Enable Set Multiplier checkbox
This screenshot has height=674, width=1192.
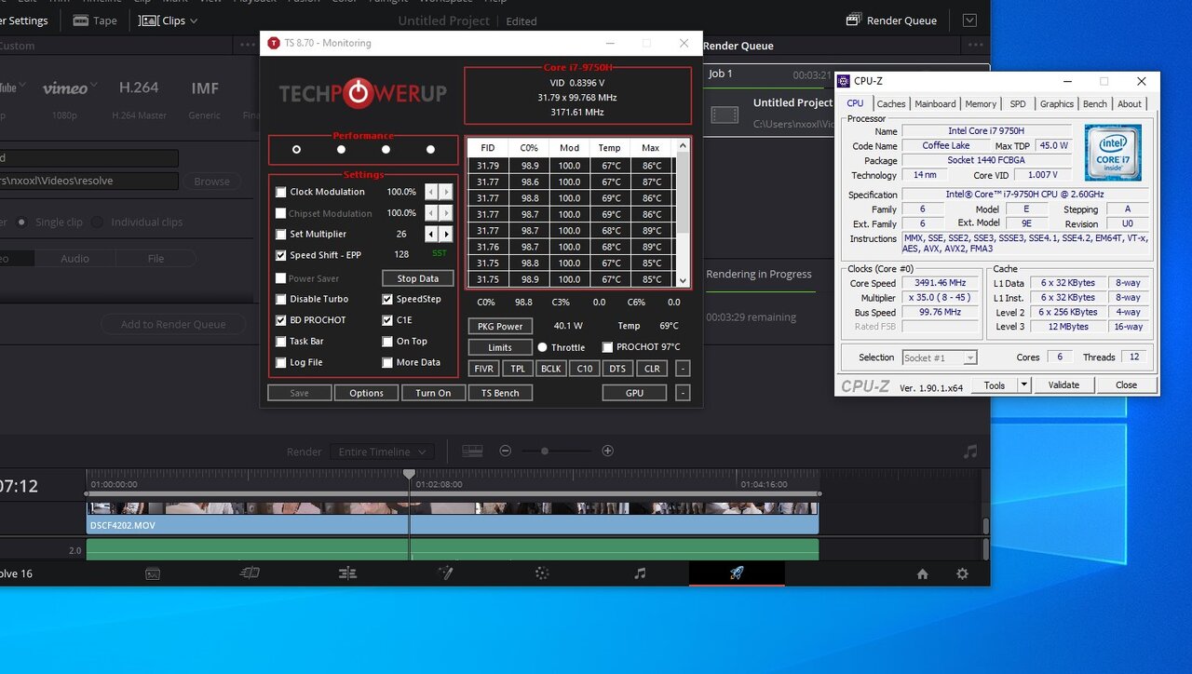point(281,235)
